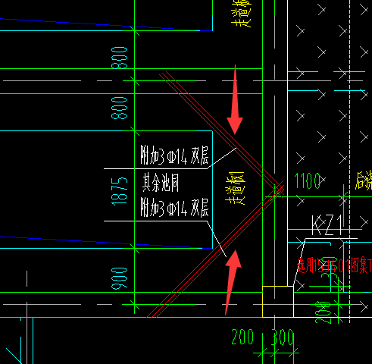372x364 pixels.
Task: Pick the horizontal green 300 dimension beside 200
Action: coord(283,337)
